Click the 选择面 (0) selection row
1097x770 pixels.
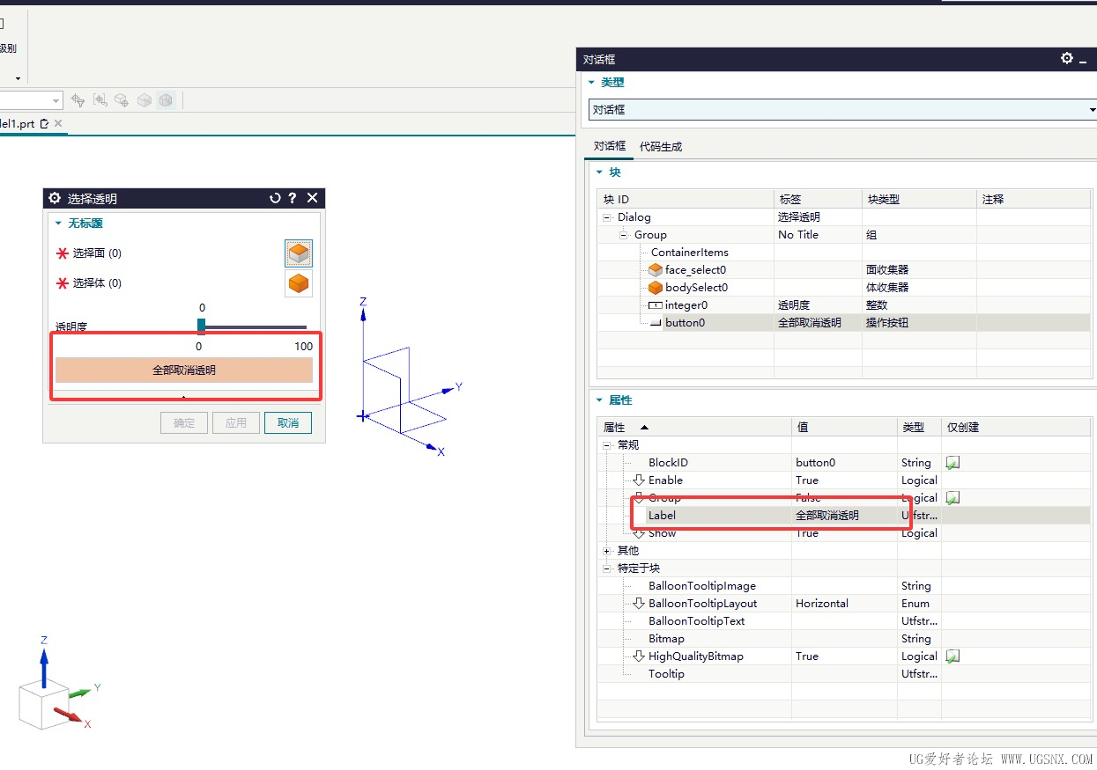point(183,253)
